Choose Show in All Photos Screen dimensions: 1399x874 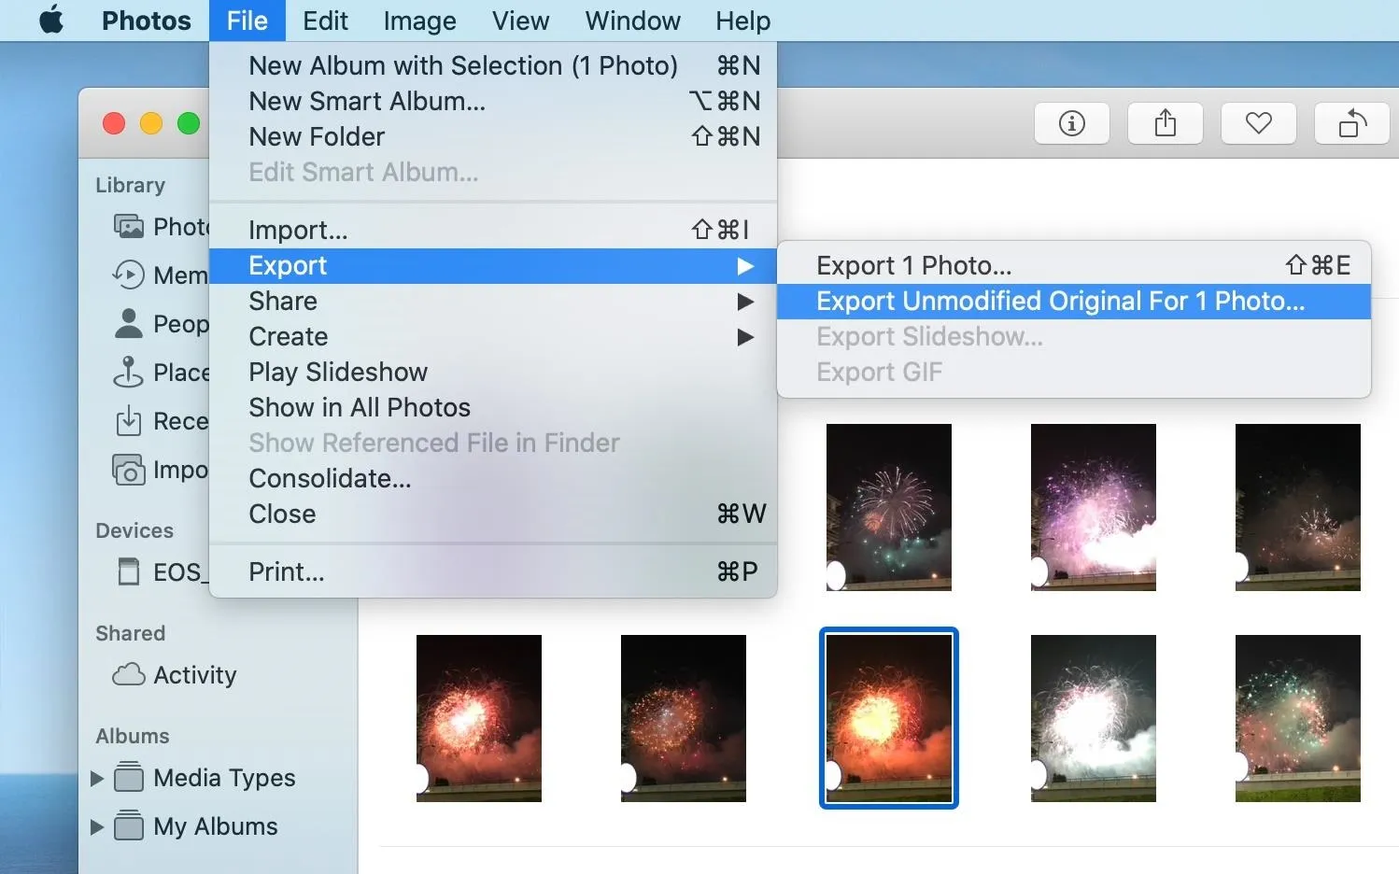pyautogui.click(x=493, y=407)
